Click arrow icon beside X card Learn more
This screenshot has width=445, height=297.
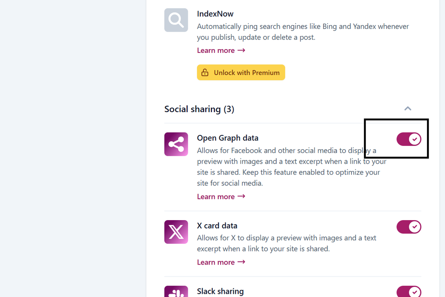(x=241, y=262)
